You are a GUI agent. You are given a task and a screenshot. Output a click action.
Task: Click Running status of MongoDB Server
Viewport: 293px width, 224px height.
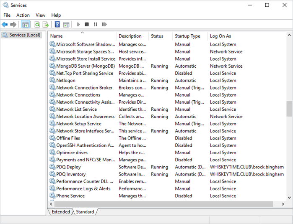tap(160, 66)
